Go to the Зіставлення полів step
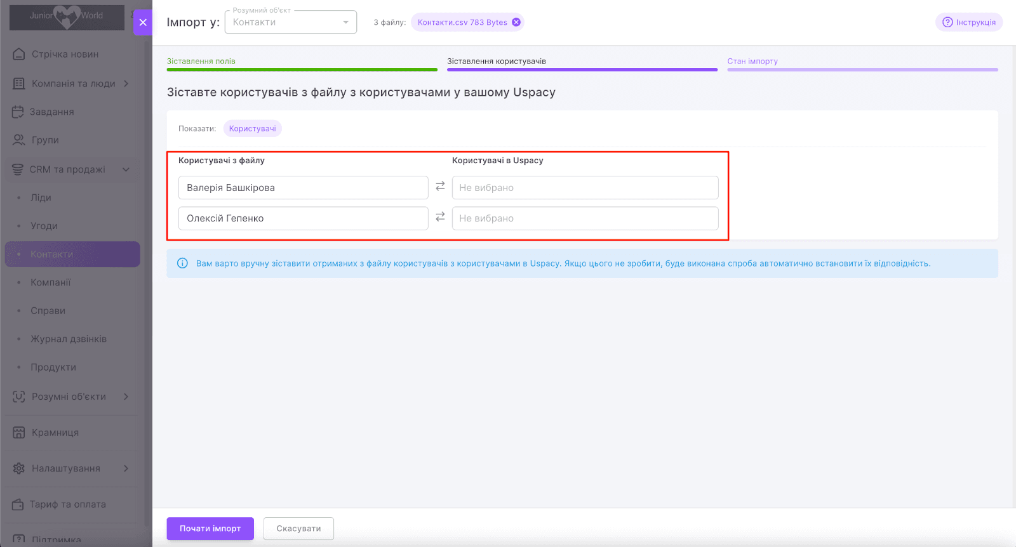Viewport: 1016px width, 547px height. (x=302, y=63)
